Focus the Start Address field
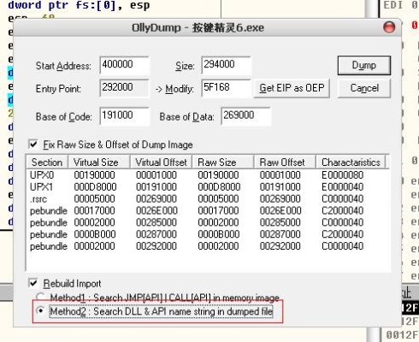This screenshot has width=419, height=342. click(124, 65)
